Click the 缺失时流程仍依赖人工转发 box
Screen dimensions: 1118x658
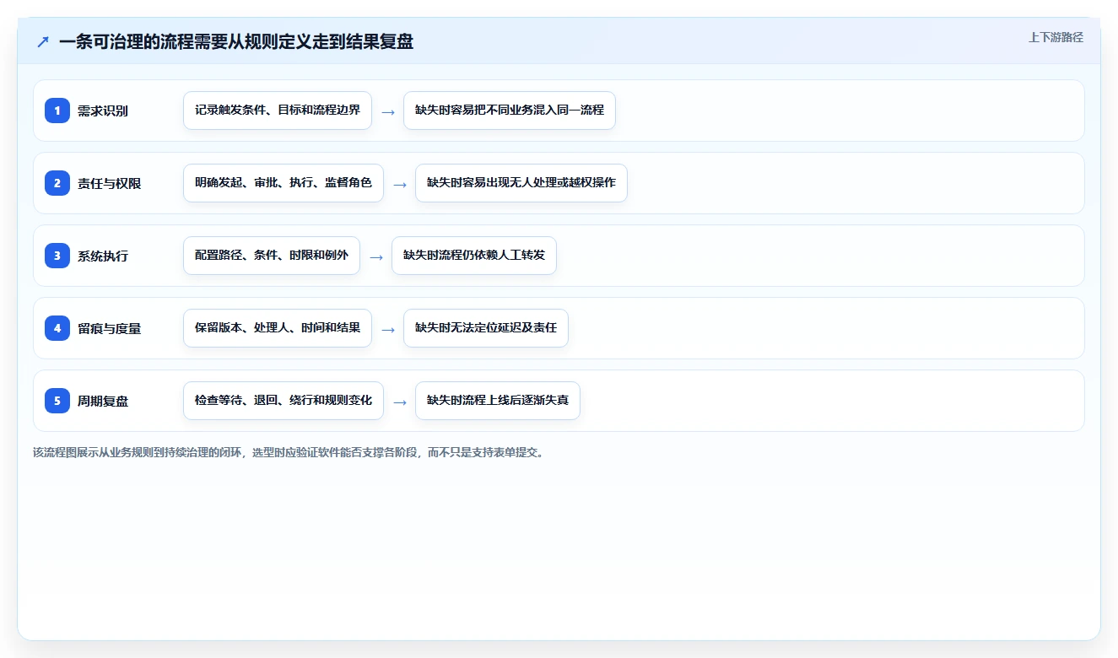[474, 256]
